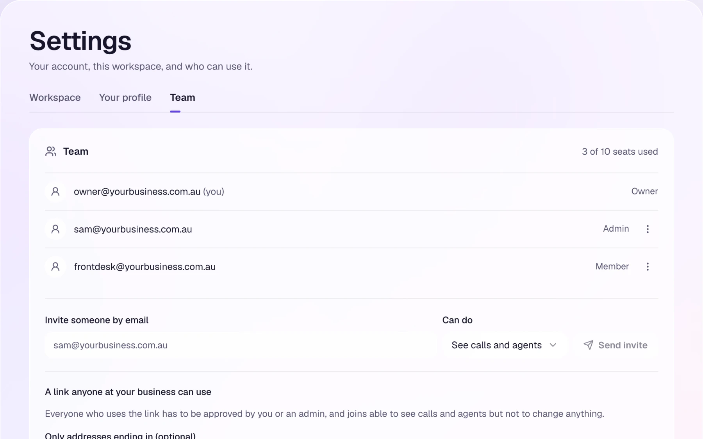Click the sam@yourbusiness.com.au email in the member list
The width and height of the screenshot is (703, 439).
pyautogui.click(x=133, y=229)
